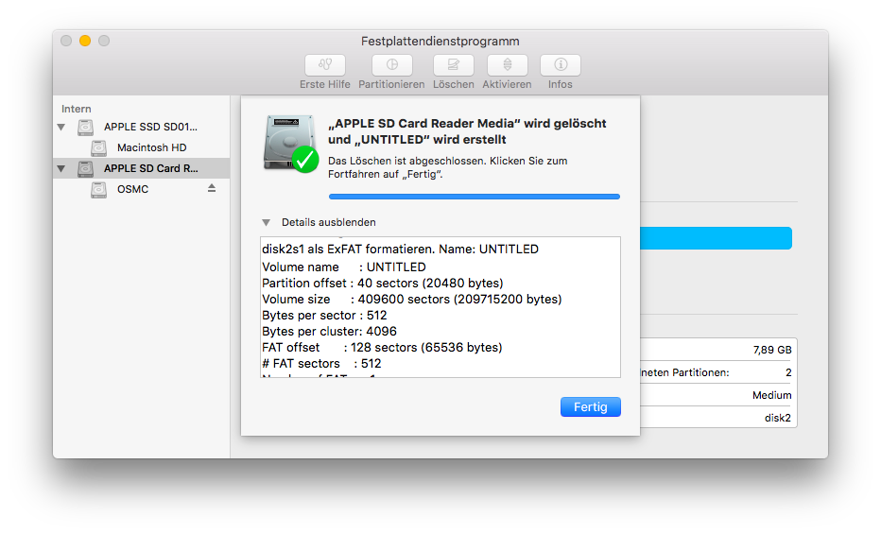Select APPLE SSD SD01 in sidebar
The width and height of the screenshot is (881, 534).
[142, 127]
